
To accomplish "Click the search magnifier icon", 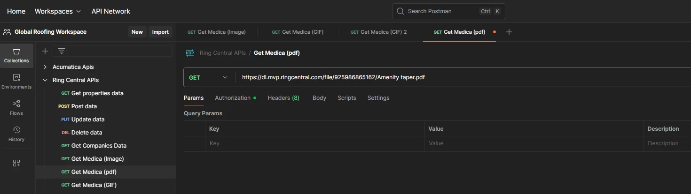I will (400, 11).
